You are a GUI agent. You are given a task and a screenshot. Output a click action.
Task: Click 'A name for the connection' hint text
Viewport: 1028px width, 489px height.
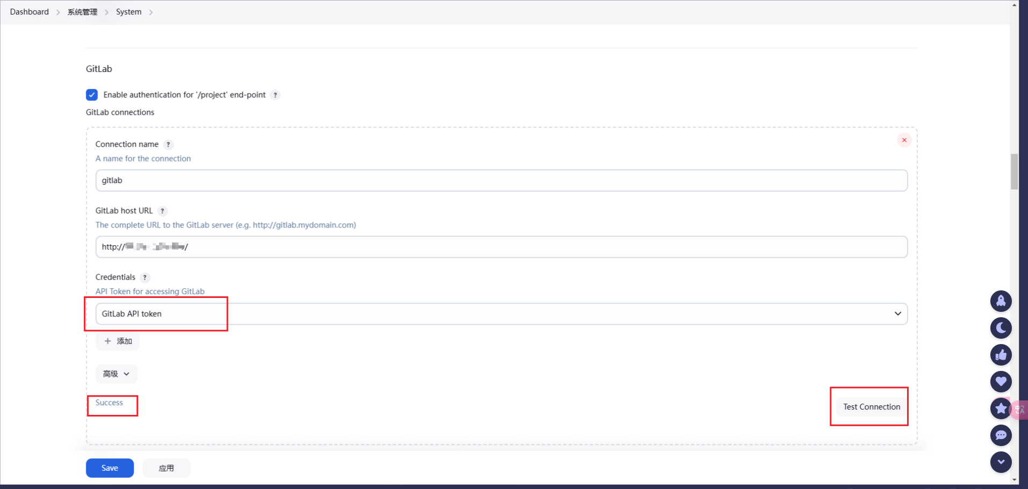tap(143, 158)
